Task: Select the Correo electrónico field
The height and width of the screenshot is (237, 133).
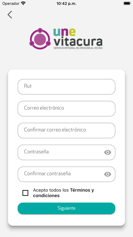Action: click(66, 109)
